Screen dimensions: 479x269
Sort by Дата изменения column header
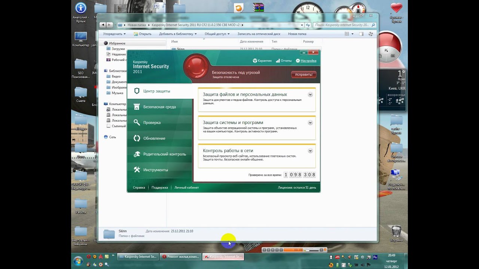251,41
